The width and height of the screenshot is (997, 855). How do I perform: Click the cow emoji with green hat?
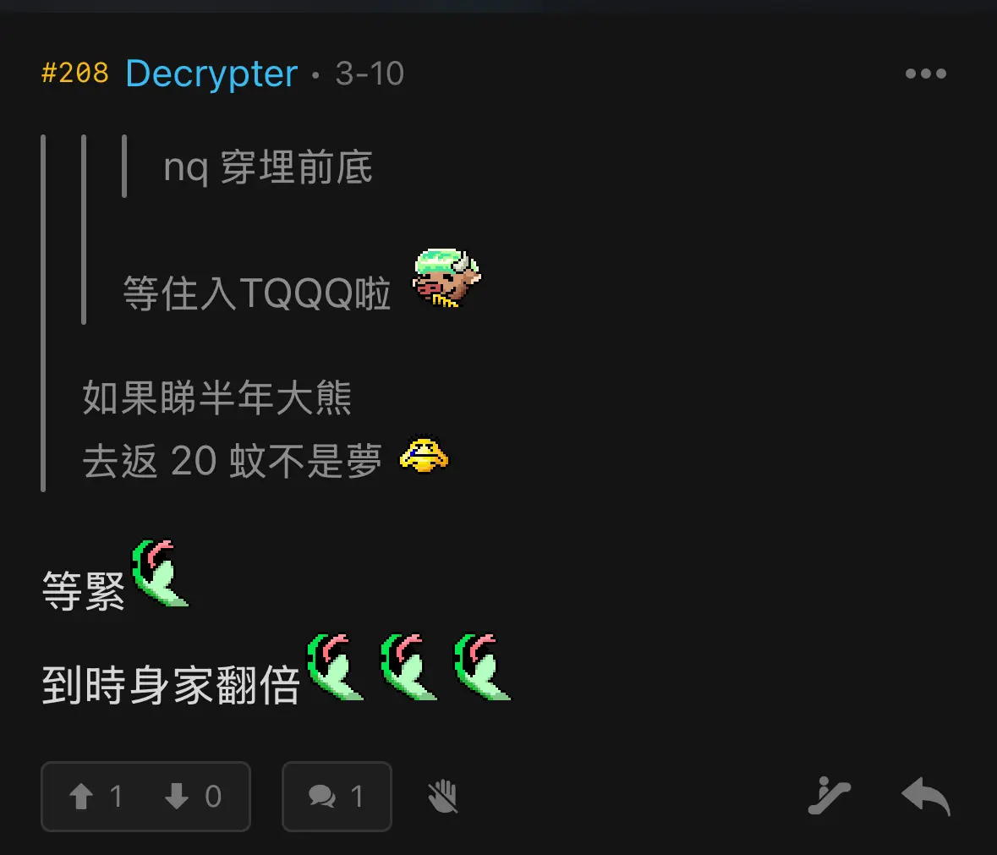446,278
